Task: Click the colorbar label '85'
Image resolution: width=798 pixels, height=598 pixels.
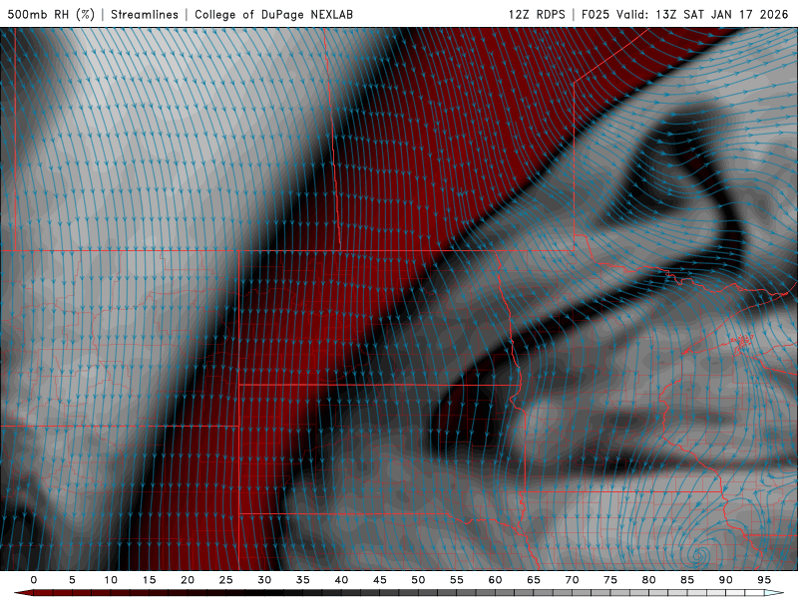Action: tap(687, 580)
